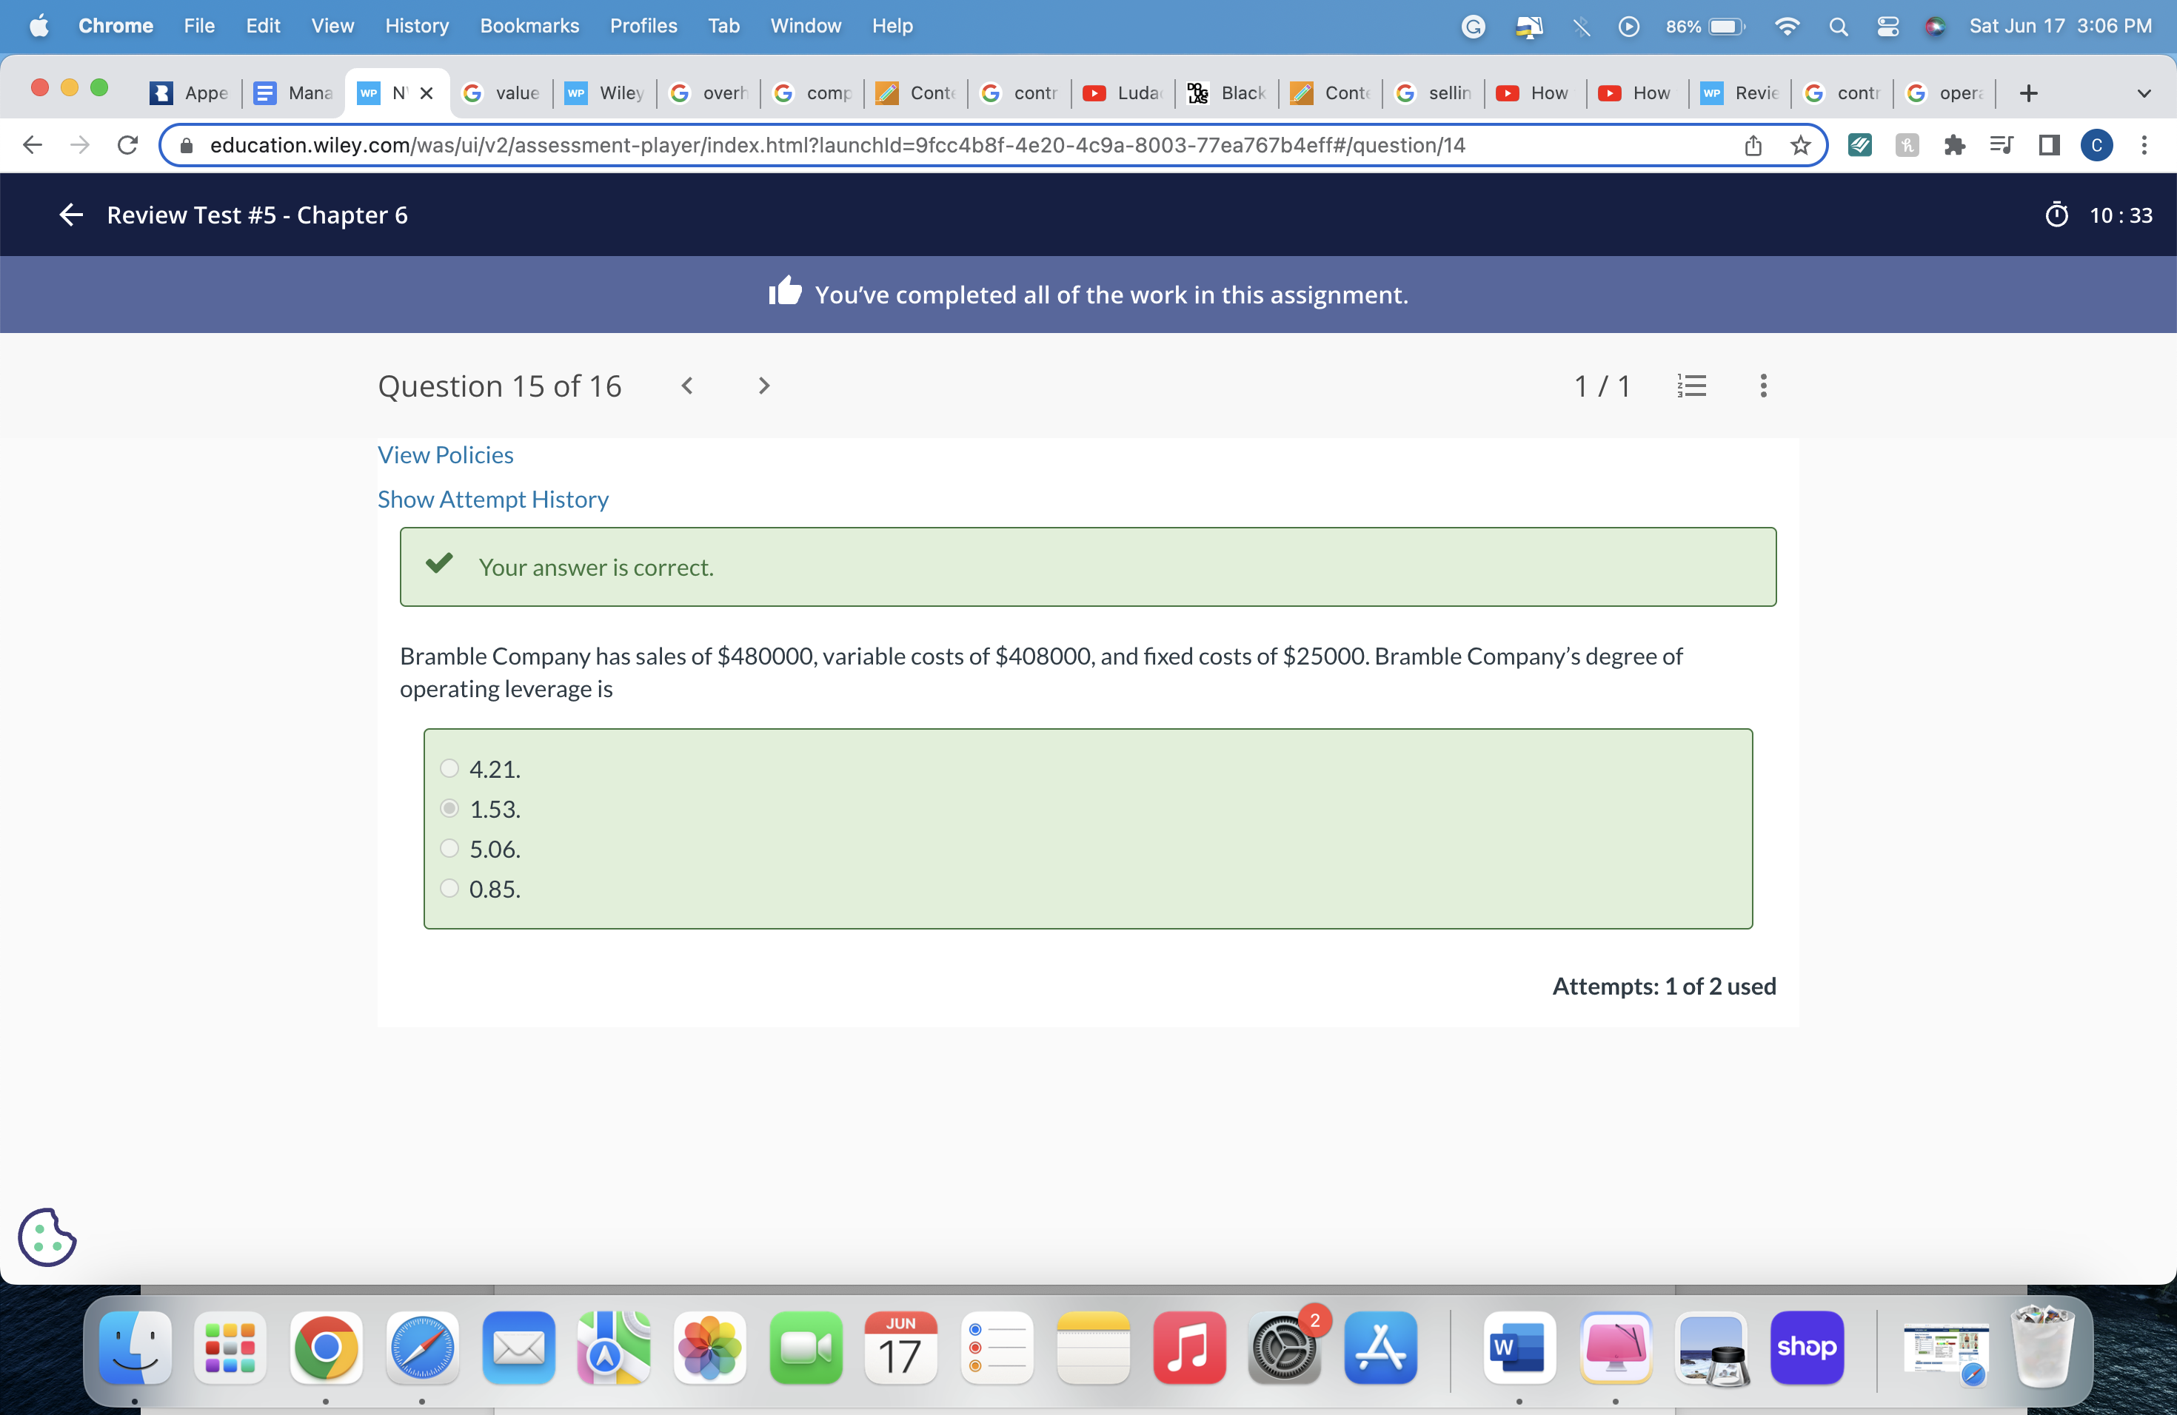Viewport: 2177px width, 1415px height.
Task: Launch Microsoft Word from the Dock
Action: (x=1517, y=1348)
